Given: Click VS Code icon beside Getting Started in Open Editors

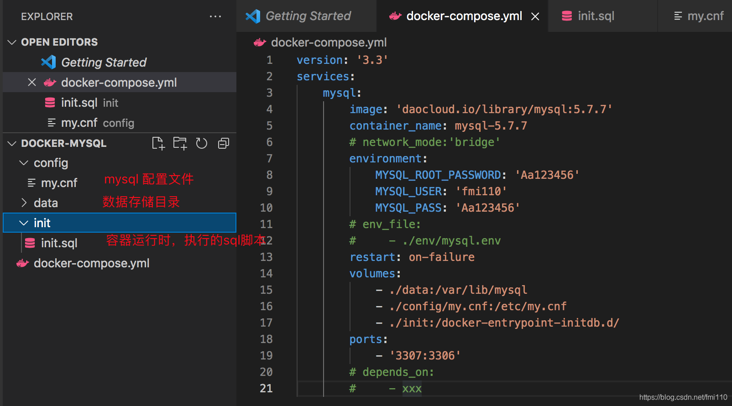Looking at the screenshot, I should [48, 62].
